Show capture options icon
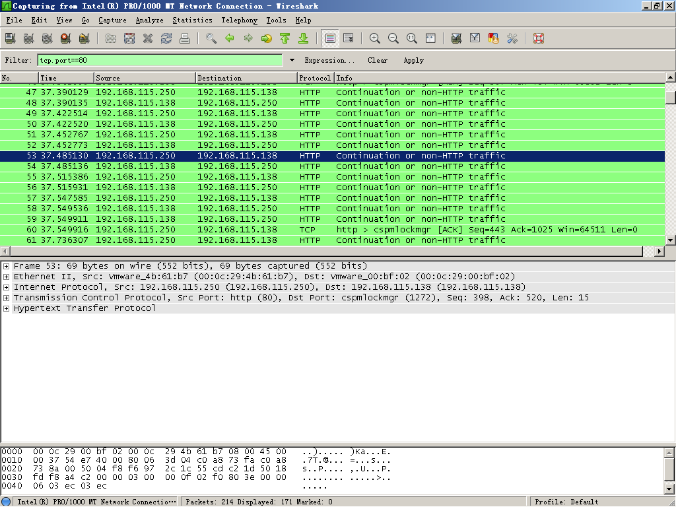Viewport: 676px width, 507px height. click(29, 38)
